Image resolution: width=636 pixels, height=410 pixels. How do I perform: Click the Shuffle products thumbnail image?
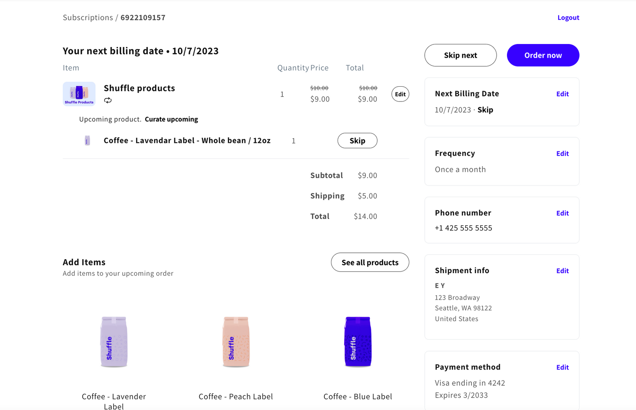(79, 94)
